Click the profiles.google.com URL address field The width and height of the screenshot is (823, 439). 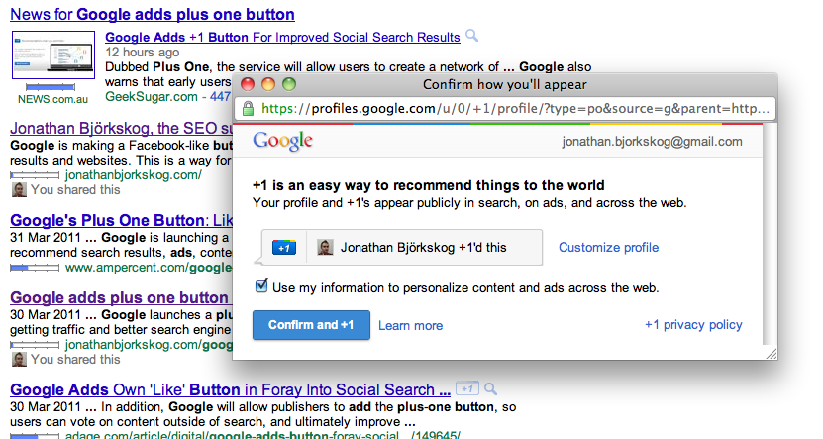tap(505, 109)
